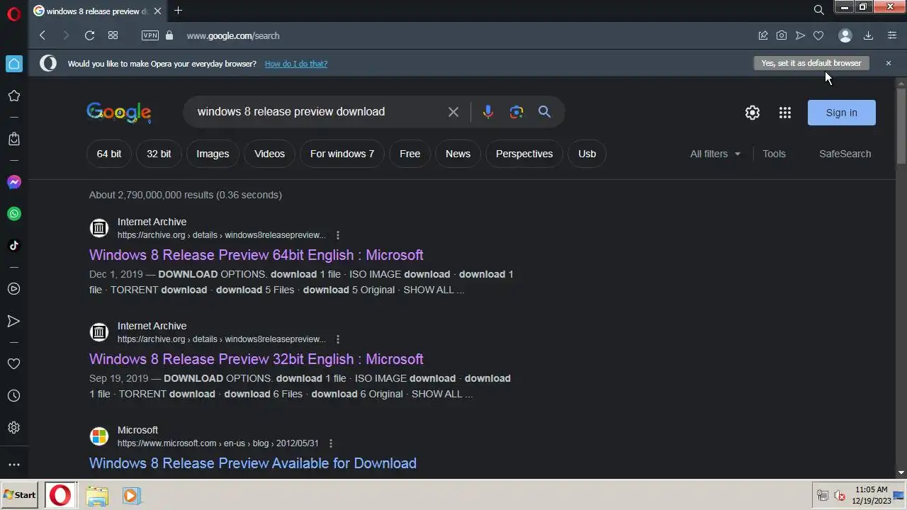The image size is (907, 510).
Task: Open a new tab with the plus button
Action: point(178,11)
